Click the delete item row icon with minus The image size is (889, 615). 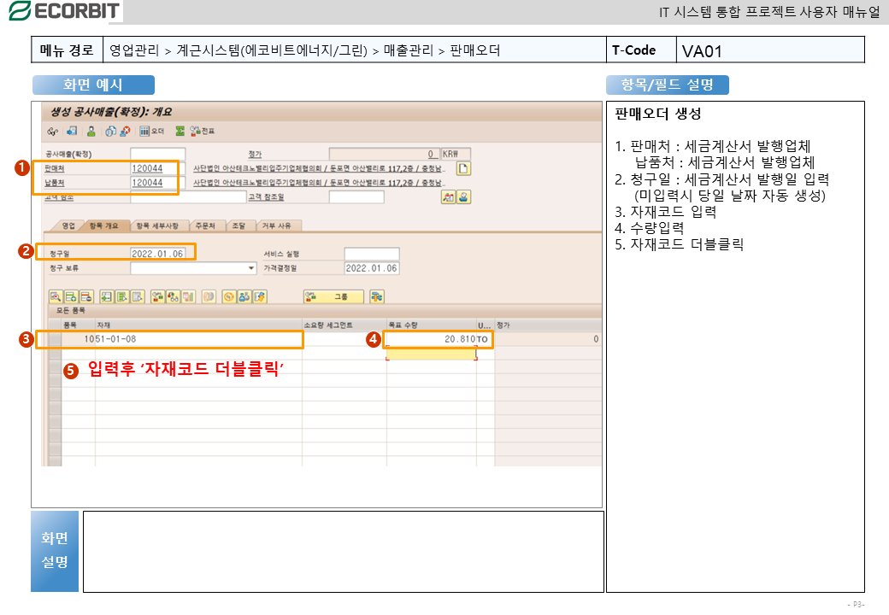86,296
